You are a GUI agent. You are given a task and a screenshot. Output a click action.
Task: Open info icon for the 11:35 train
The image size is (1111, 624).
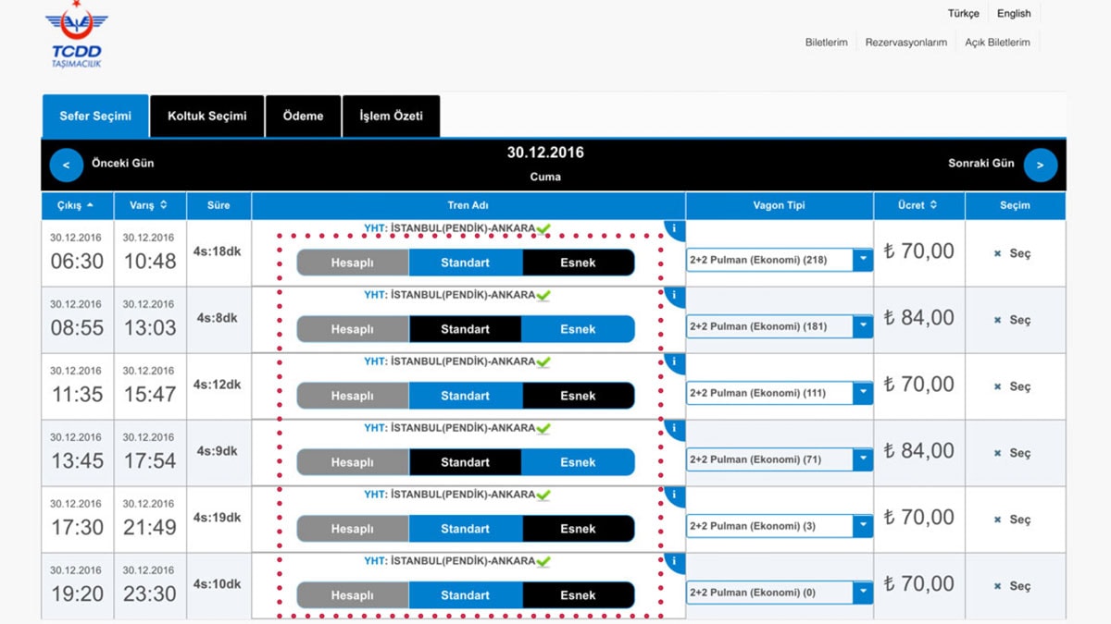pos(675,362)
